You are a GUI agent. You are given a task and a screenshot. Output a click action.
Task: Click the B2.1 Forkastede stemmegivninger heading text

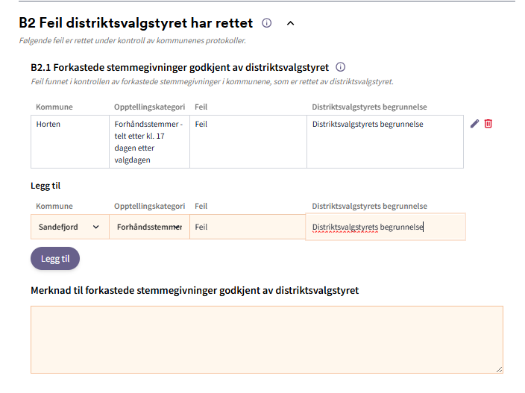point(180,67)
